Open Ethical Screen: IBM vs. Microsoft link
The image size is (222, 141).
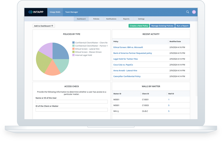coord(128,47)
